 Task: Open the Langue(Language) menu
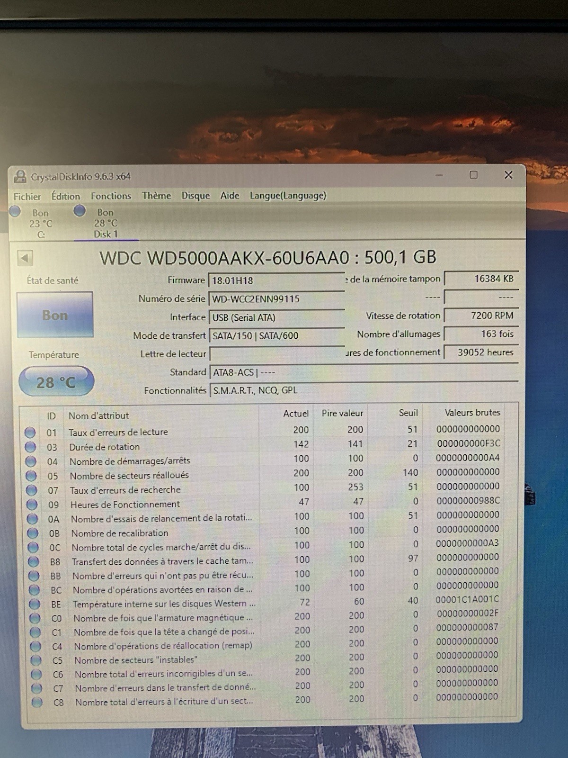288,195
